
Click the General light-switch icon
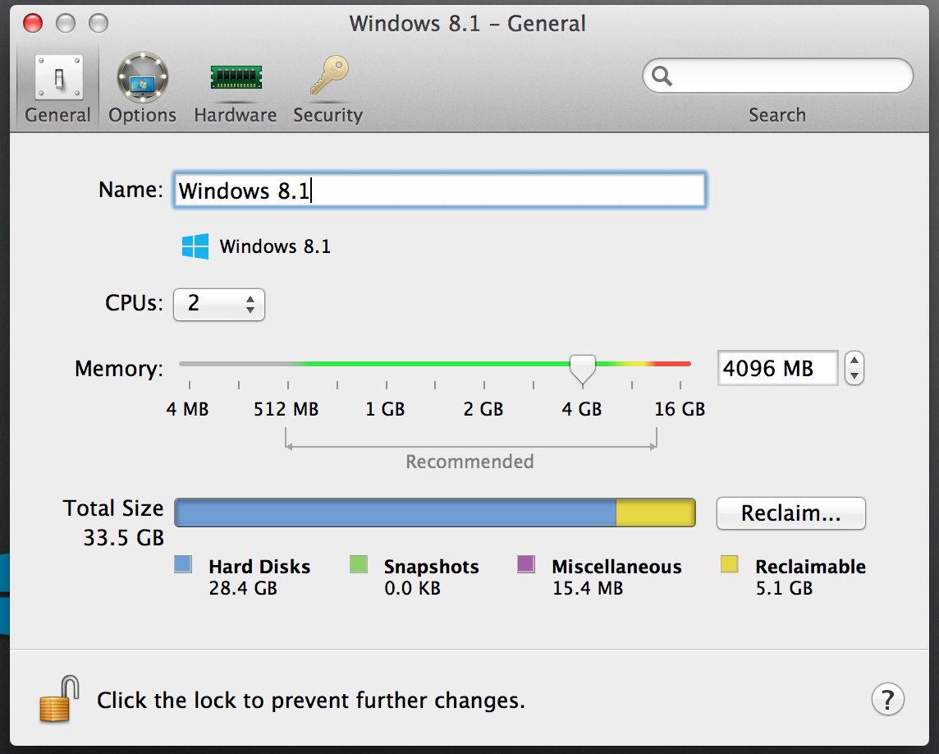pos(59,77)
